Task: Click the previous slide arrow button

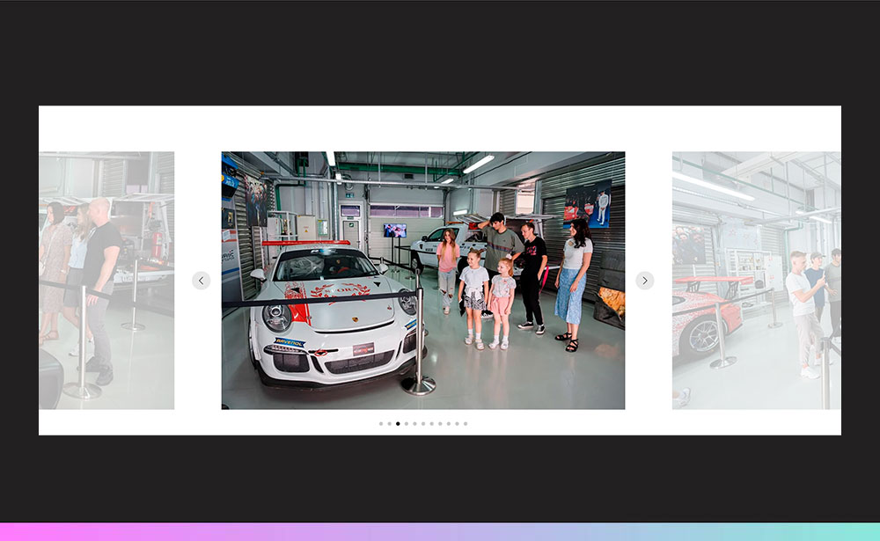Action: coord(201,281)
